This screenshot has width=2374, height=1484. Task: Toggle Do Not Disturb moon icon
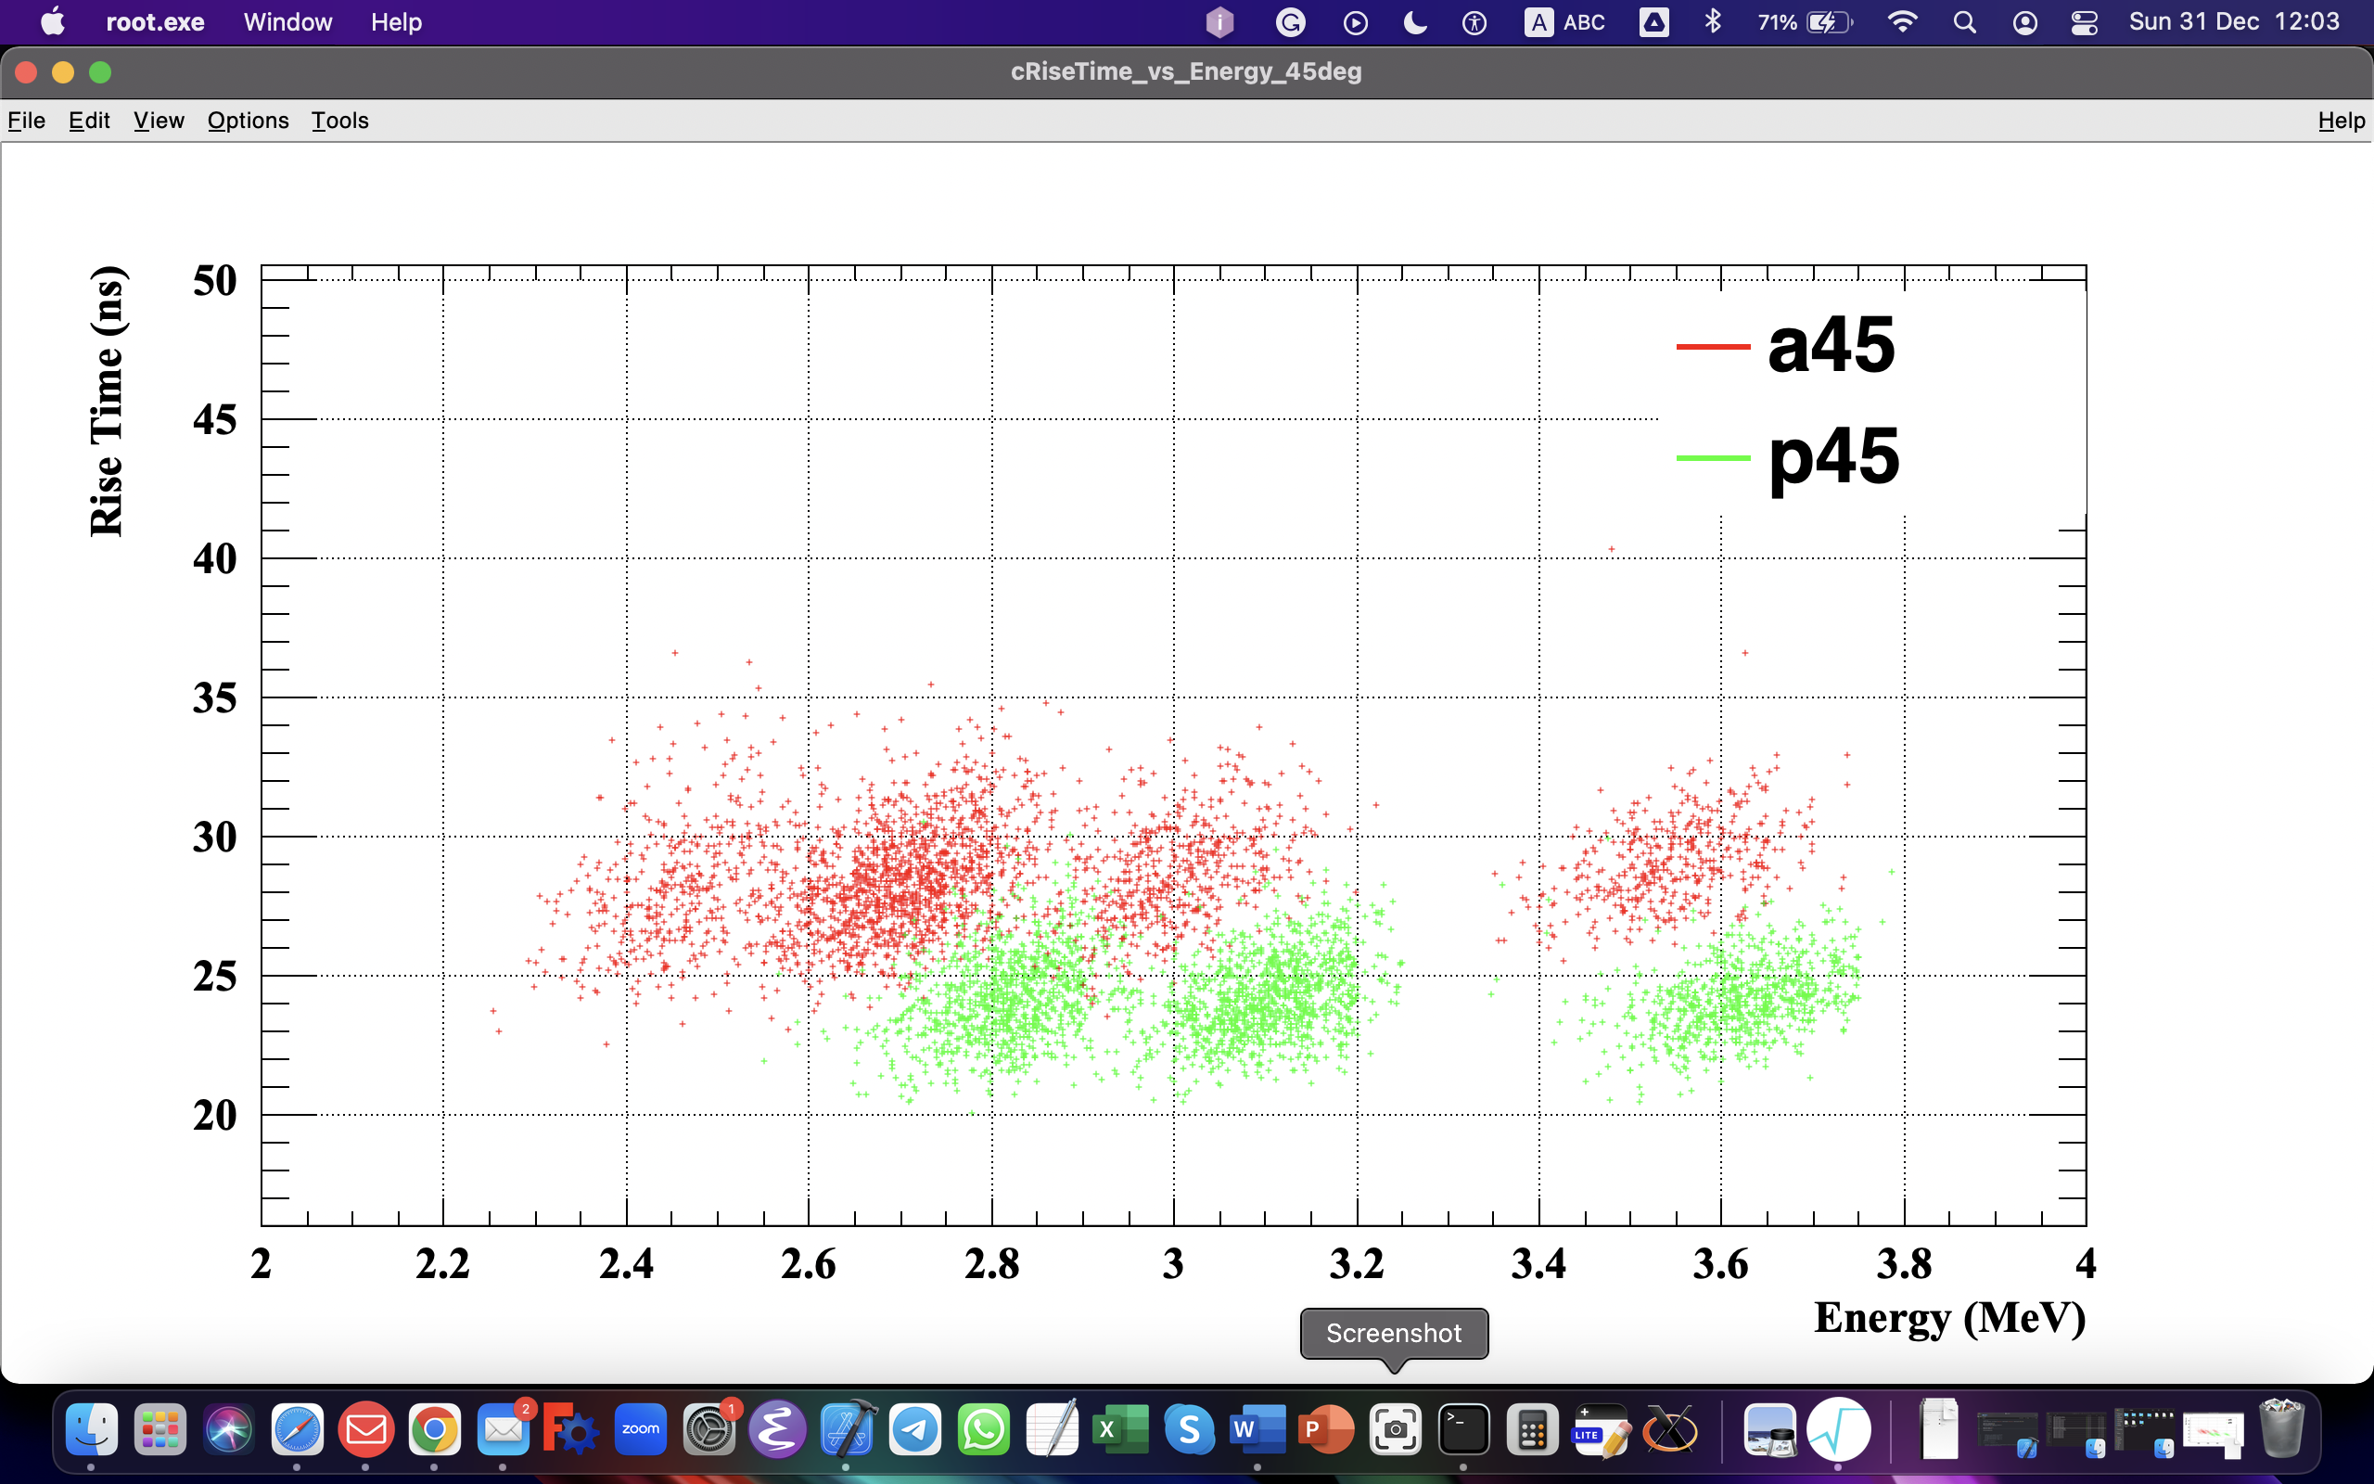click(x=1414, y=21)
